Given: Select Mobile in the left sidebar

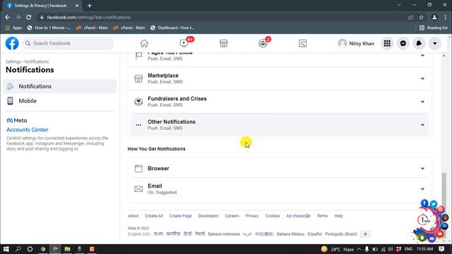Looking at the screenshot, I should click(59, 101).
